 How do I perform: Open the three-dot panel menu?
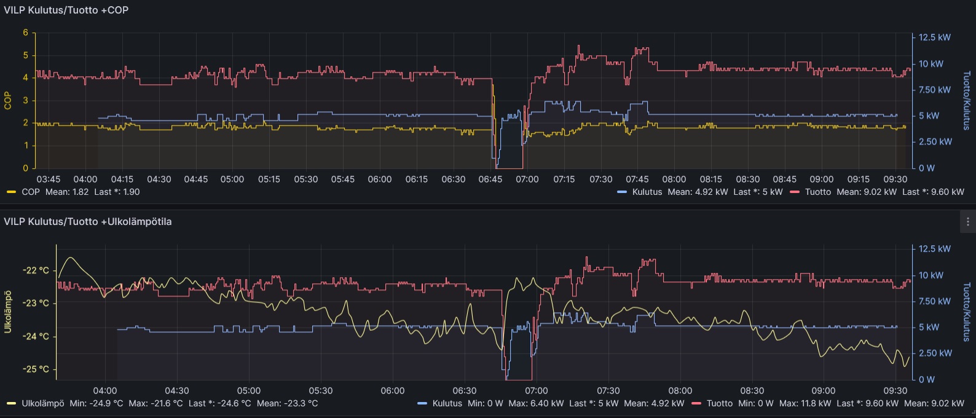click(x=967, y=222)
